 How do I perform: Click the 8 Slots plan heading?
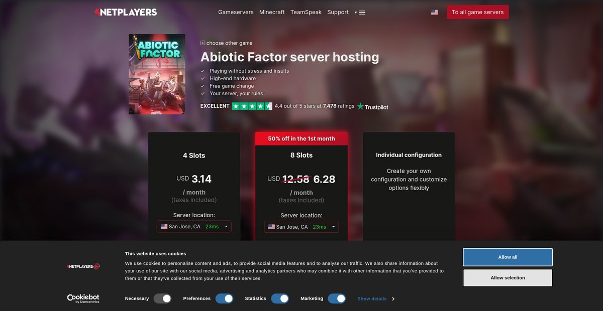click(301, 155)
